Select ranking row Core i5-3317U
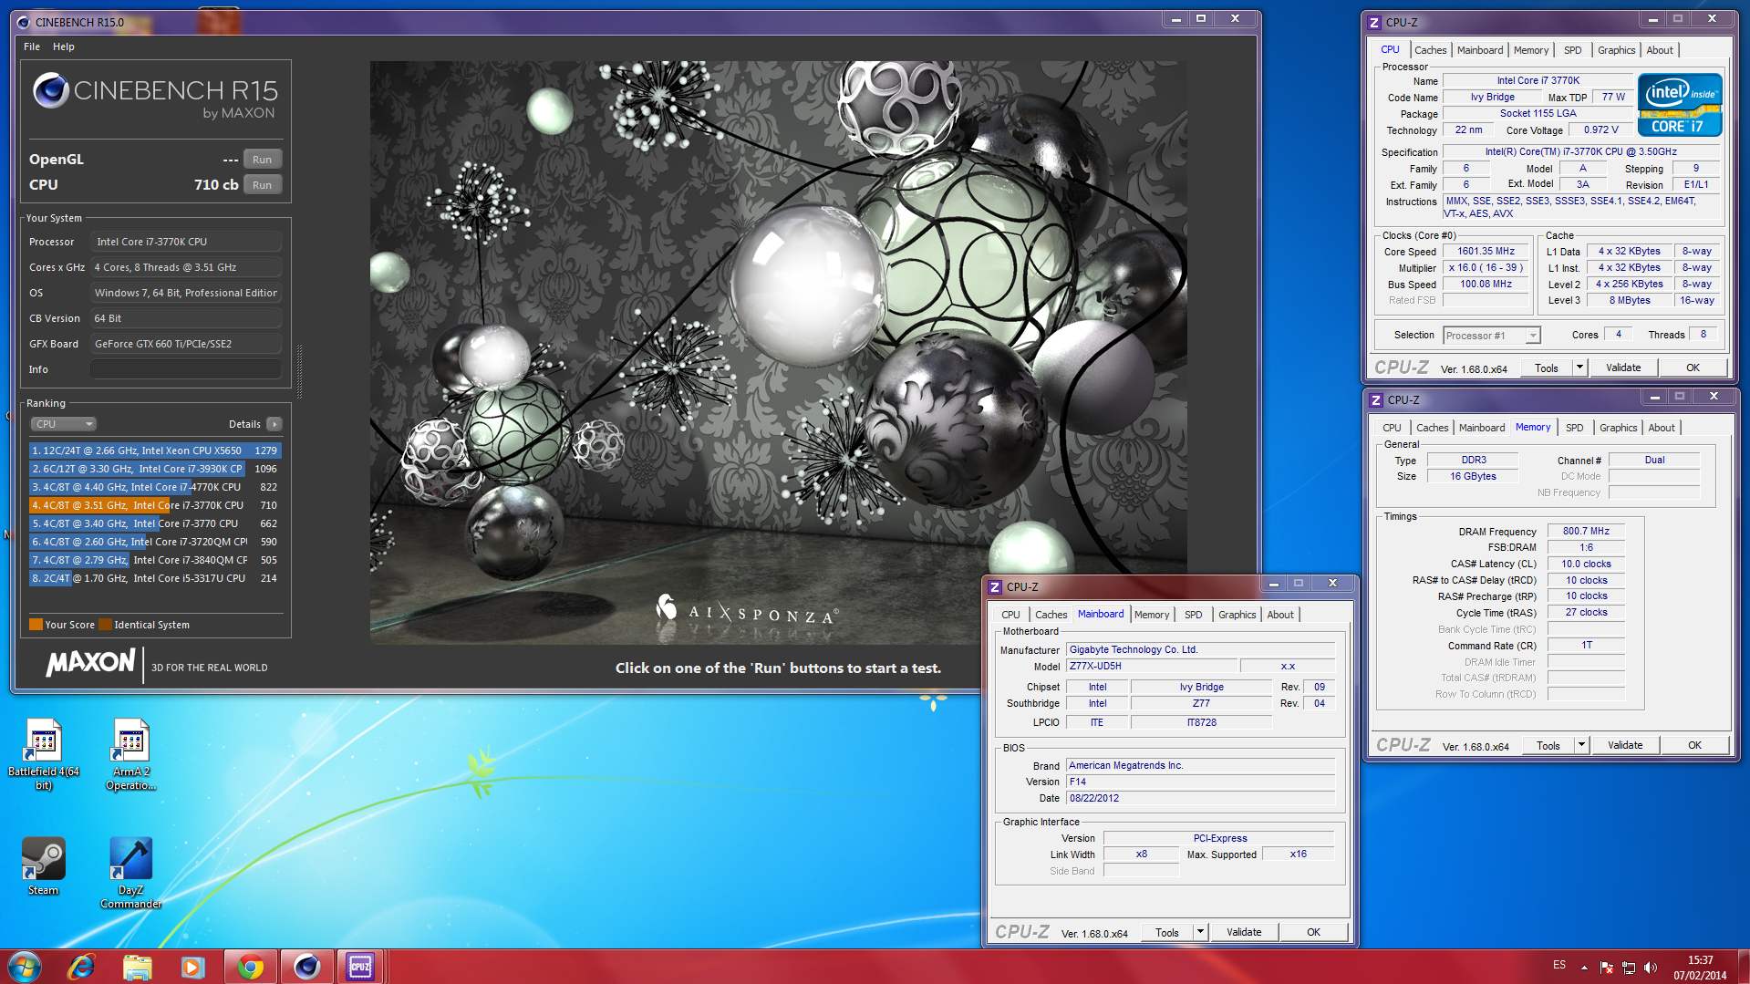This screenshot has width=1750, height=984. click(x=155, y=578)
